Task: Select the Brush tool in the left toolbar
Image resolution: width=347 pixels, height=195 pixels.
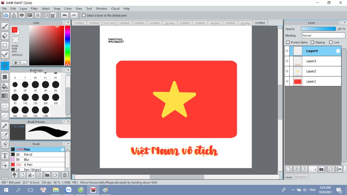Action: pyautogui.click(x=5, y=26)
